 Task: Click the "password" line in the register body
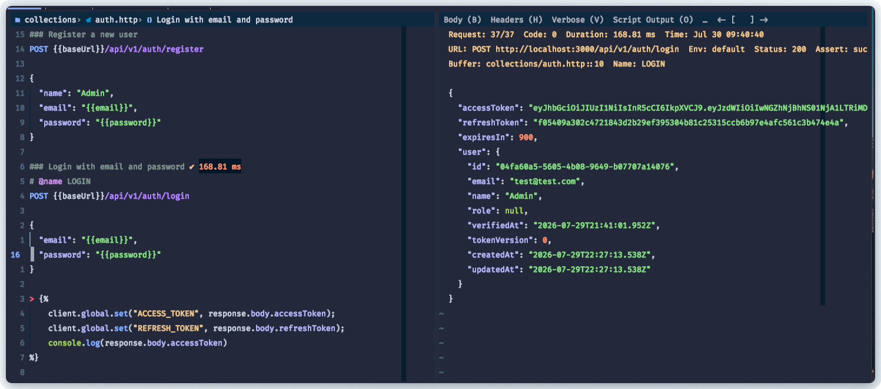(x=100, y=123)
